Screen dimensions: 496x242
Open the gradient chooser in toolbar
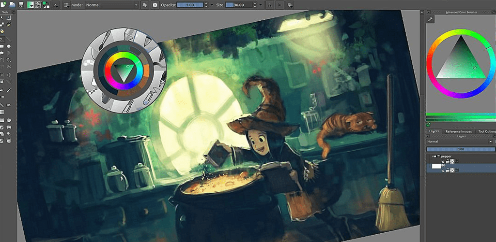click(31, 5)
